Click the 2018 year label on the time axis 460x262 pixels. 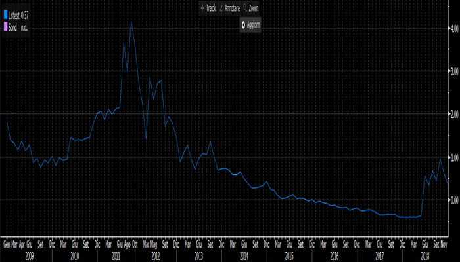coord(425,253)
